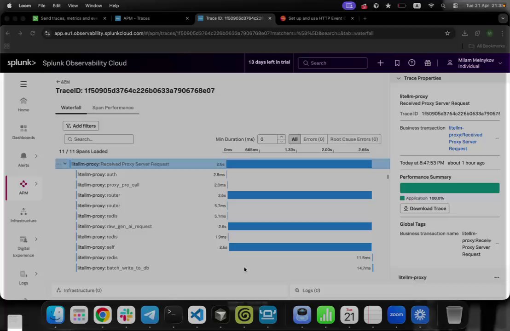Open span actions three-dot menu on root span

pyautogui.click(x=58, y=164)
